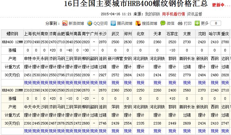Click the -40 change value for 福州
The height and width of the screenshot is (135, 231).
[x=69, y=50]
